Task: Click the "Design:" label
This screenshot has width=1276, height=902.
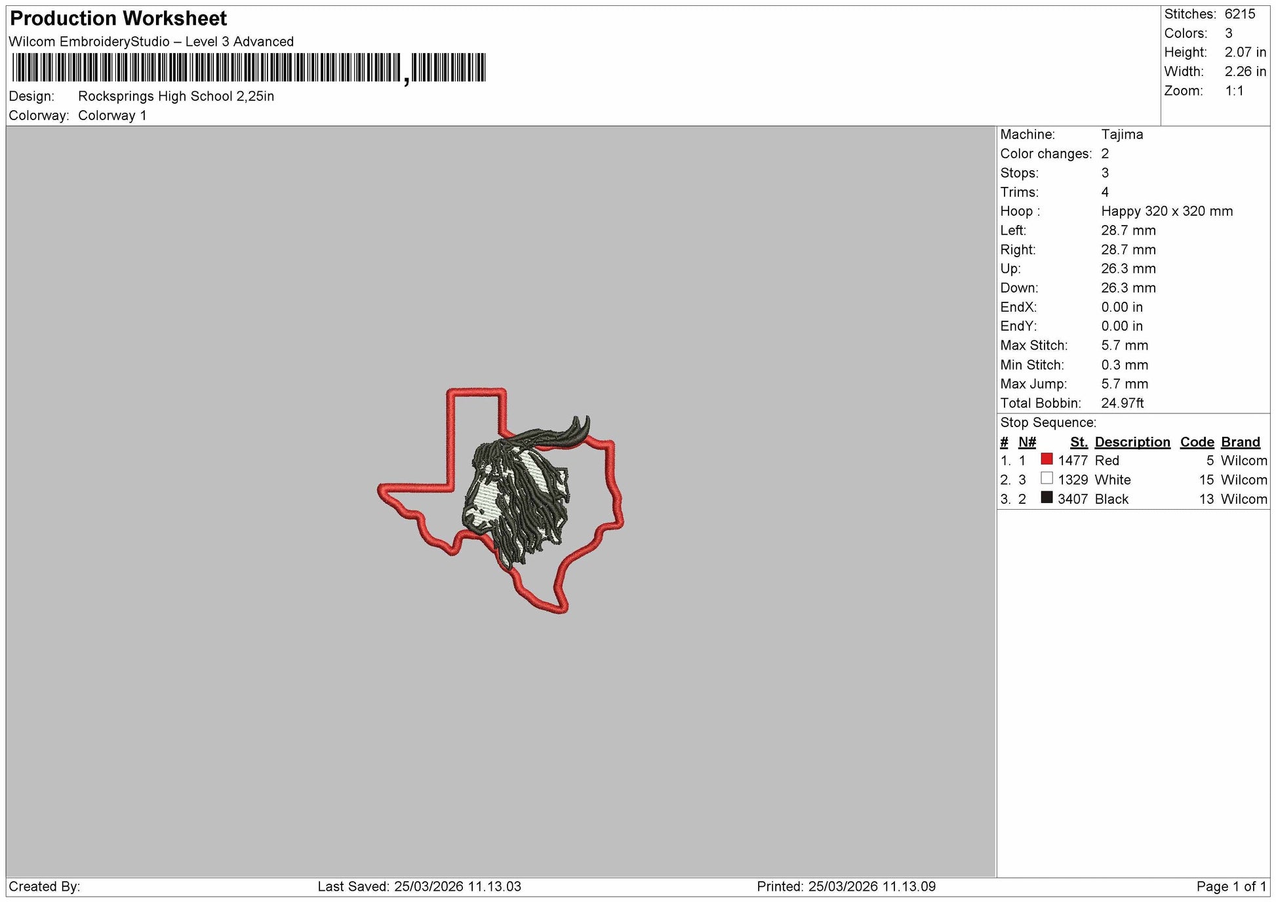Action: coord(31,96)
